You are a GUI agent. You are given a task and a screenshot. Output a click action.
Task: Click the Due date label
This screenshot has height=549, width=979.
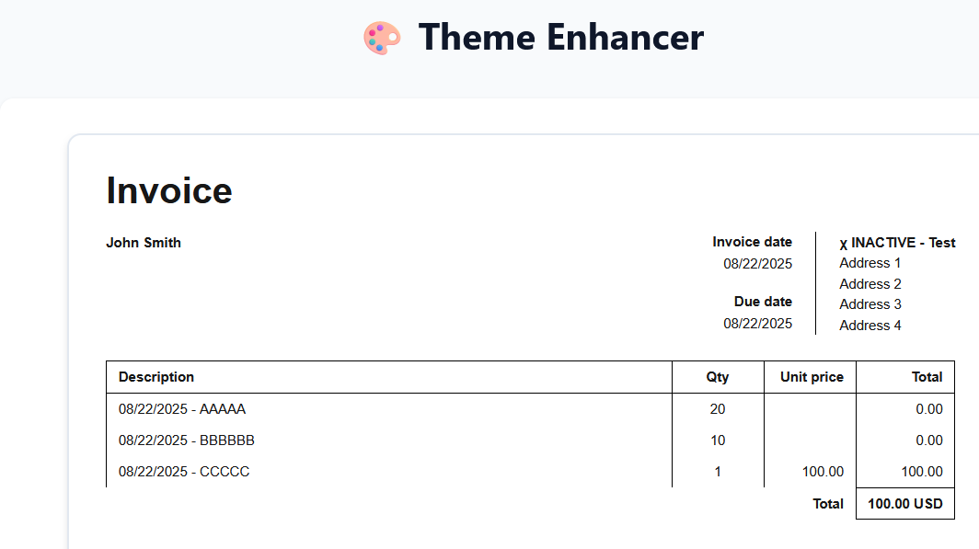[763, 302]
